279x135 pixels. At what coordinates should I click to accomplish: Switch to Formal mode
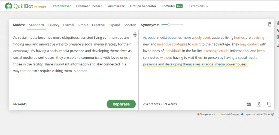click(68, 25)
